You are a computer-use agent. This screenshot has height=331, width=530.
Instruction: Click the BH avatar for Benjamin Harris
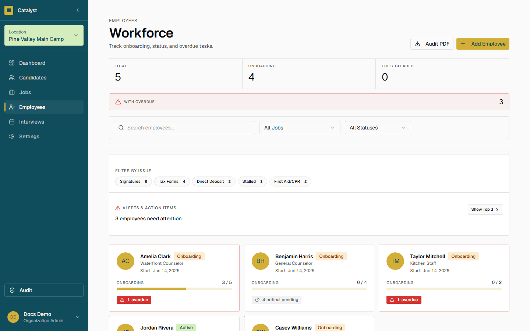[x=261, y=261]
